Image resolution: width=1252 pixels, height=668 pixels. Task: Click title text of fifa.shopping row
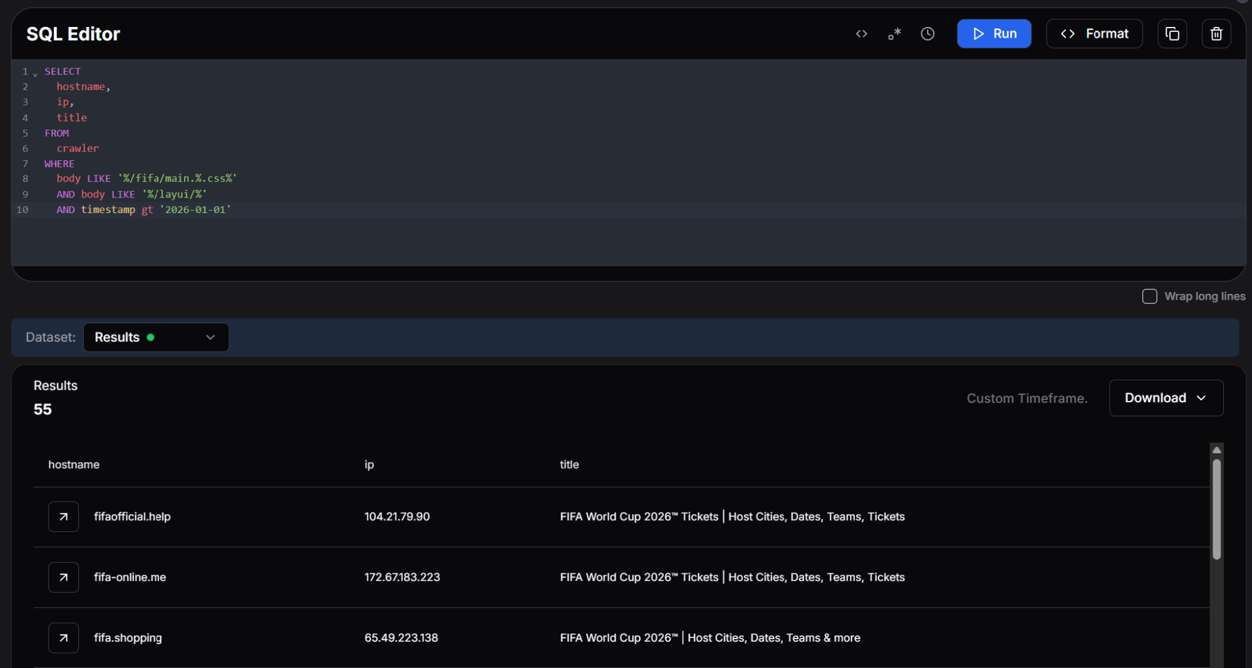[710, 638]
